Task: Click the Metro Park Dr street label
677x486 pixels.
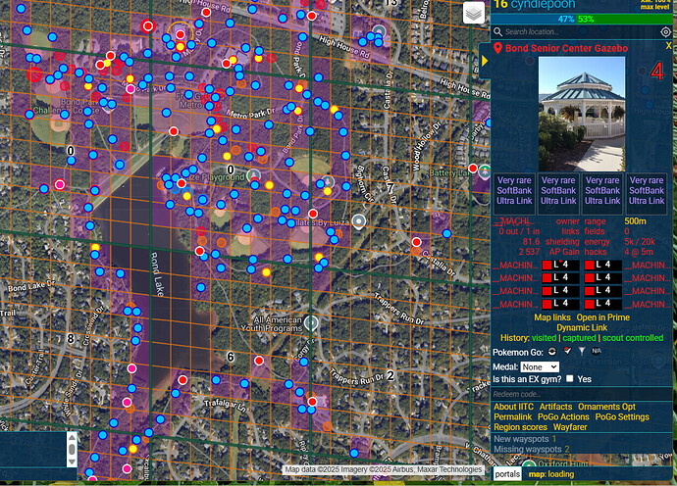Action: [250, 115]
